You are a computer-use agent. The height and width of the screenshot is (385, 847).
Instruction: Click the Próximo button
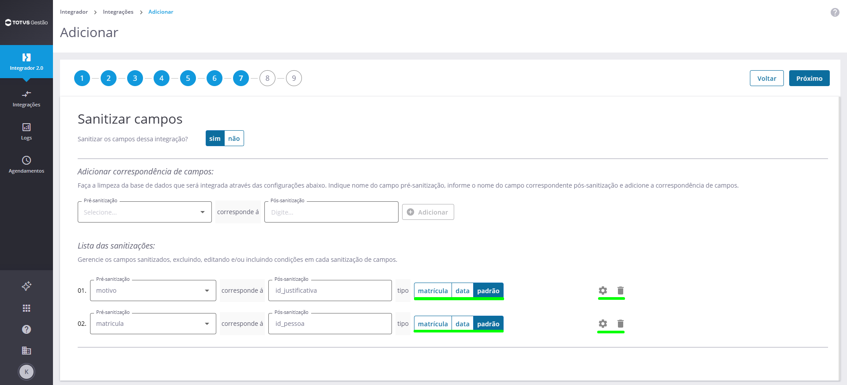[x=809, y=78]
